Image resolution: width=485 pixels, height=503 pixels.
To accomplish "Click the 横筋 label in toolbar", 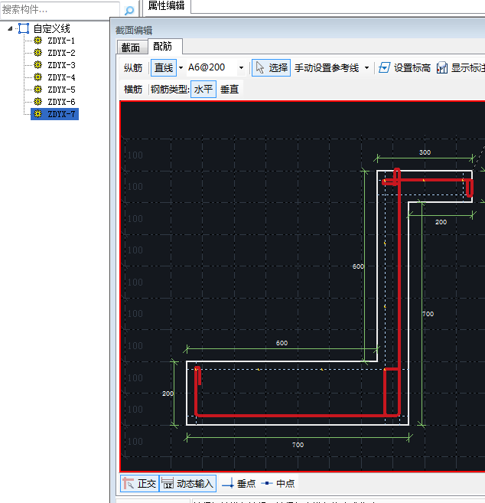I will coord(133,89).
